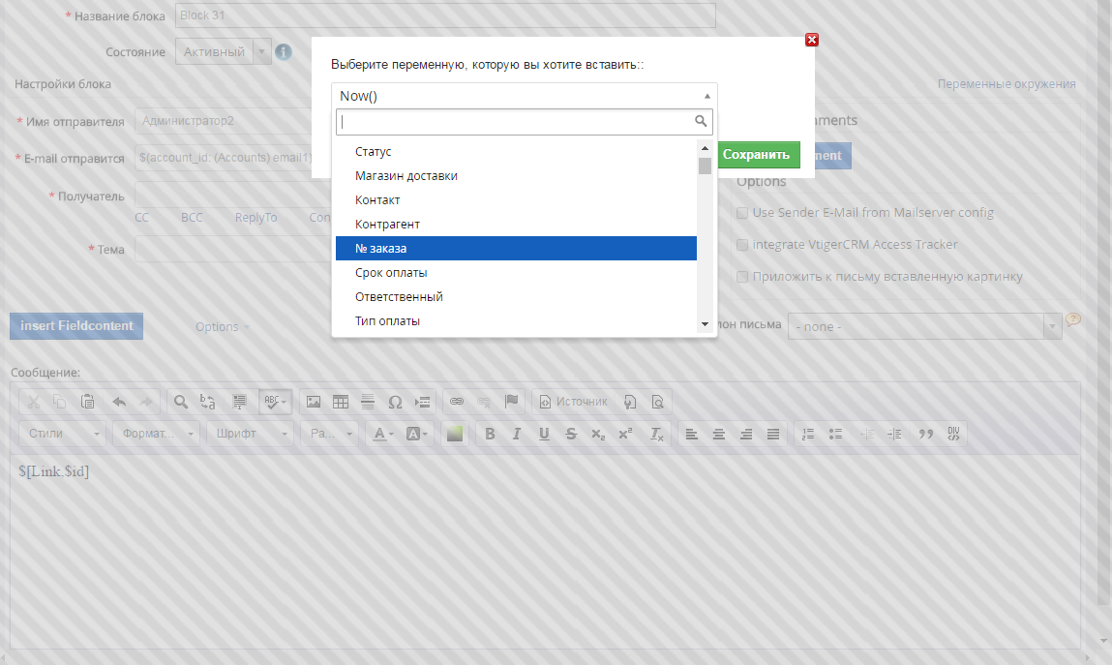This screenshot has width=1112, height=665.
Task: Select № заказа from the variable list
Action: [x=516, y=249]
